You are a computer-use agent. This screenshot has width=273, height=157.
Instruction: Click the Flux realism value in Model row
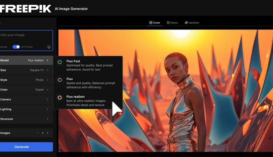coord(36,60)
